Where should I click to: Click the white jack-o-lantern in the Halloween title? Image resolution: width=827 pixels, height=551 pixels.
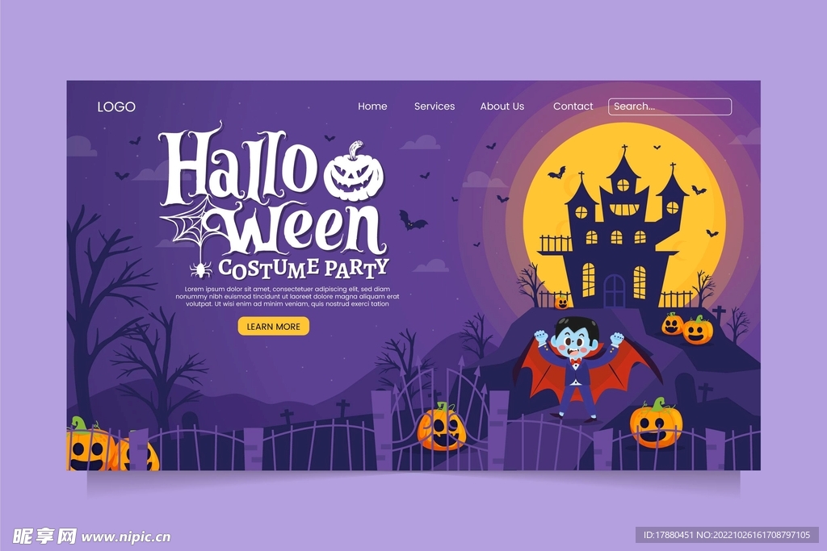[354, 173]
